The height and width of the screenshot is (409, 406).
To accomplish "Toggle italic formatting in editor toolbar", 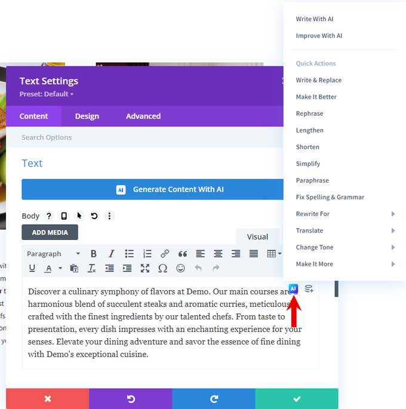I will tap(111, 254).
